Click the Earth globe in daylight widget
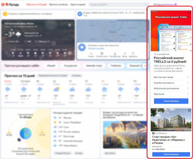This screenshot has width=193, height=159. [x=25, y=133]
